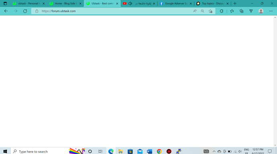Screen dimensions: 277x154
Task: Go forward to the next page
Action: [16, 11]
